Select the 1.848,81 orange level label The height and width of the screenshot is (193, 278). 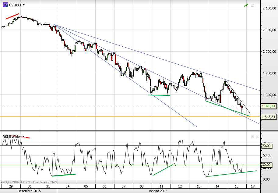pyautogui.click(x=269, y=117)
